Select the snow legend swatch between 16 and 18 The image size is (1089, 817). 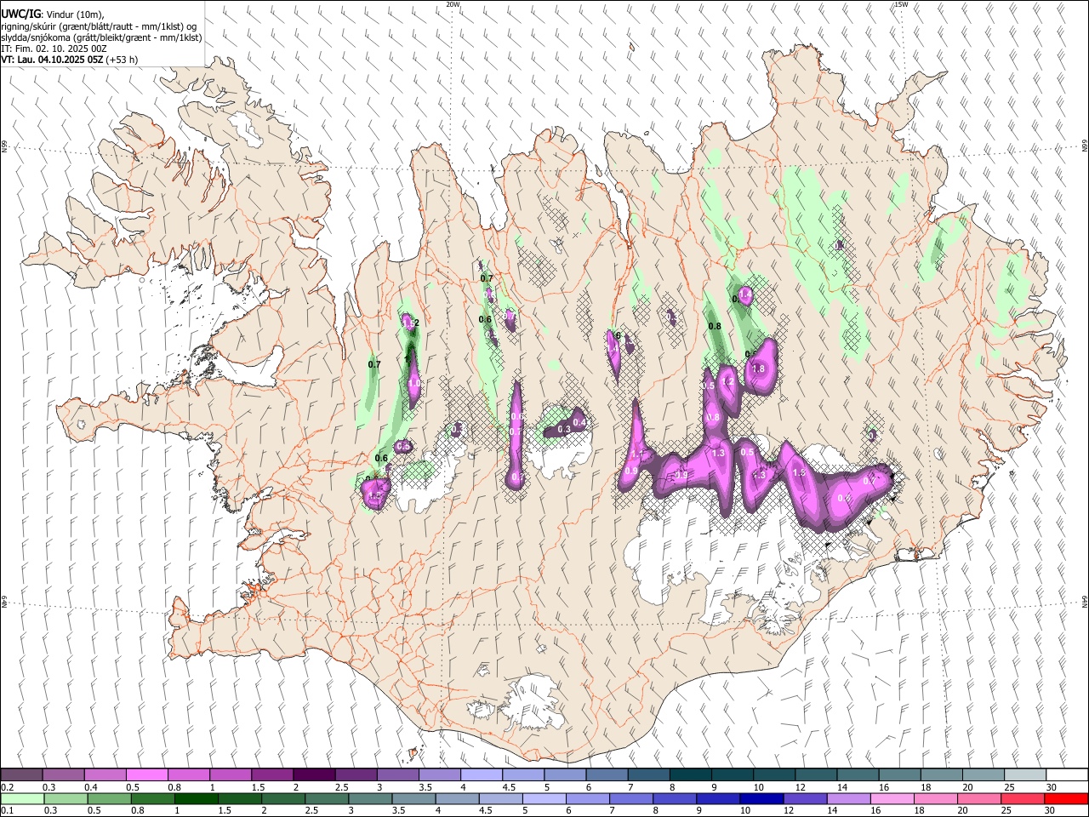900,775
